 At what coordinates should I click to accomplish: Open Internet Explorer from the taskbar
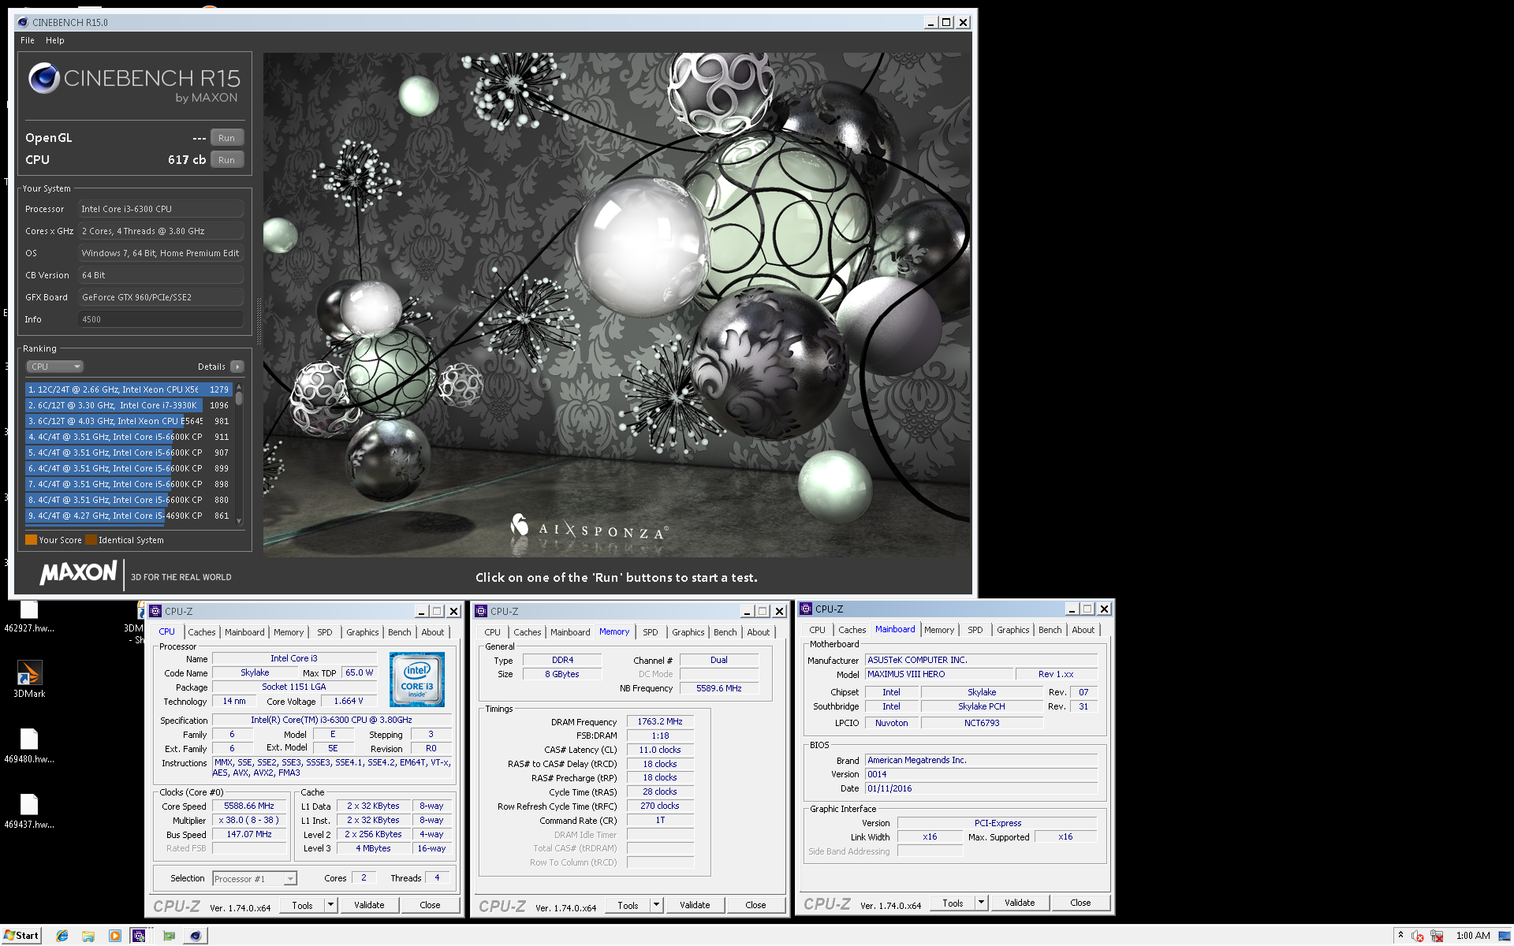click(x=62, y=936)
